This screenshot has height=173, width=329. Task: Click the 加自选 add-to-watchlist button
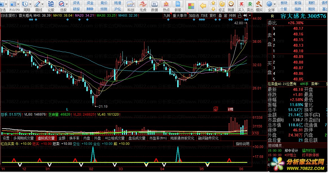coord(194,15)
